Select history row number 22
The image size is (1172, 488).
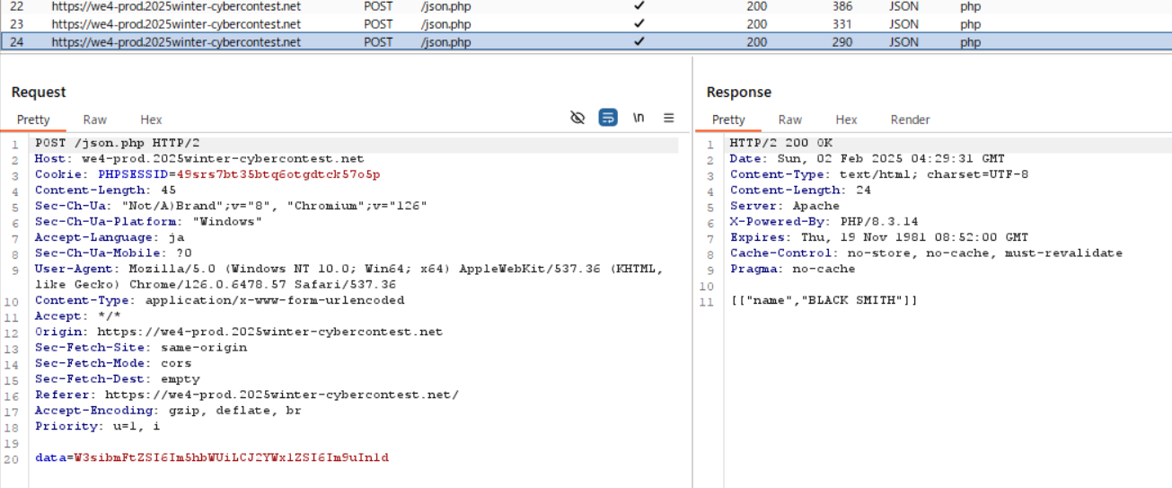point(586,6)
